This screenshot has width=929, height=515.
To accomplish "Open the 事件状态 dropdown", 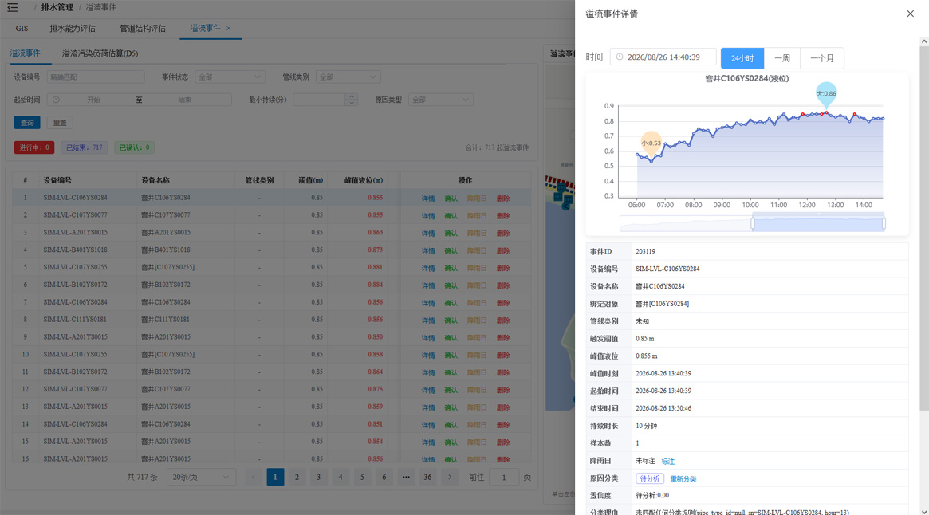I will (x=230, y=77).
